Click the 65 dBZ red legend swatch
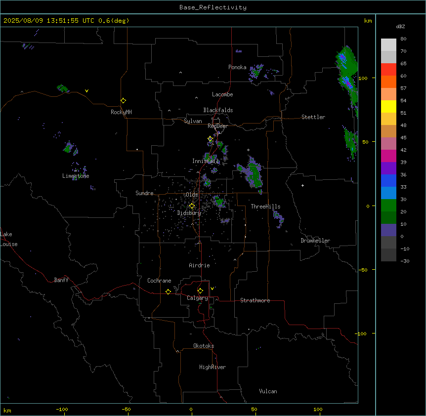426x416 pixels. click(388, 69)
